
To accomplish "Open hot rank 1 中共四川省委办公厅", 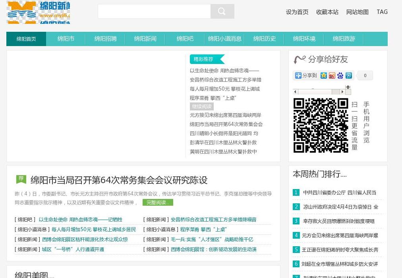I will coord(340,193).
